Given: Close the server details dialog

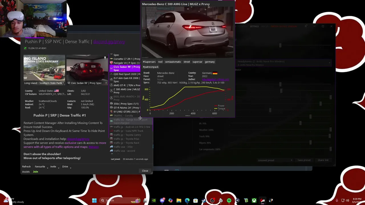Looking at the screenshot, I should coord(145,171).
